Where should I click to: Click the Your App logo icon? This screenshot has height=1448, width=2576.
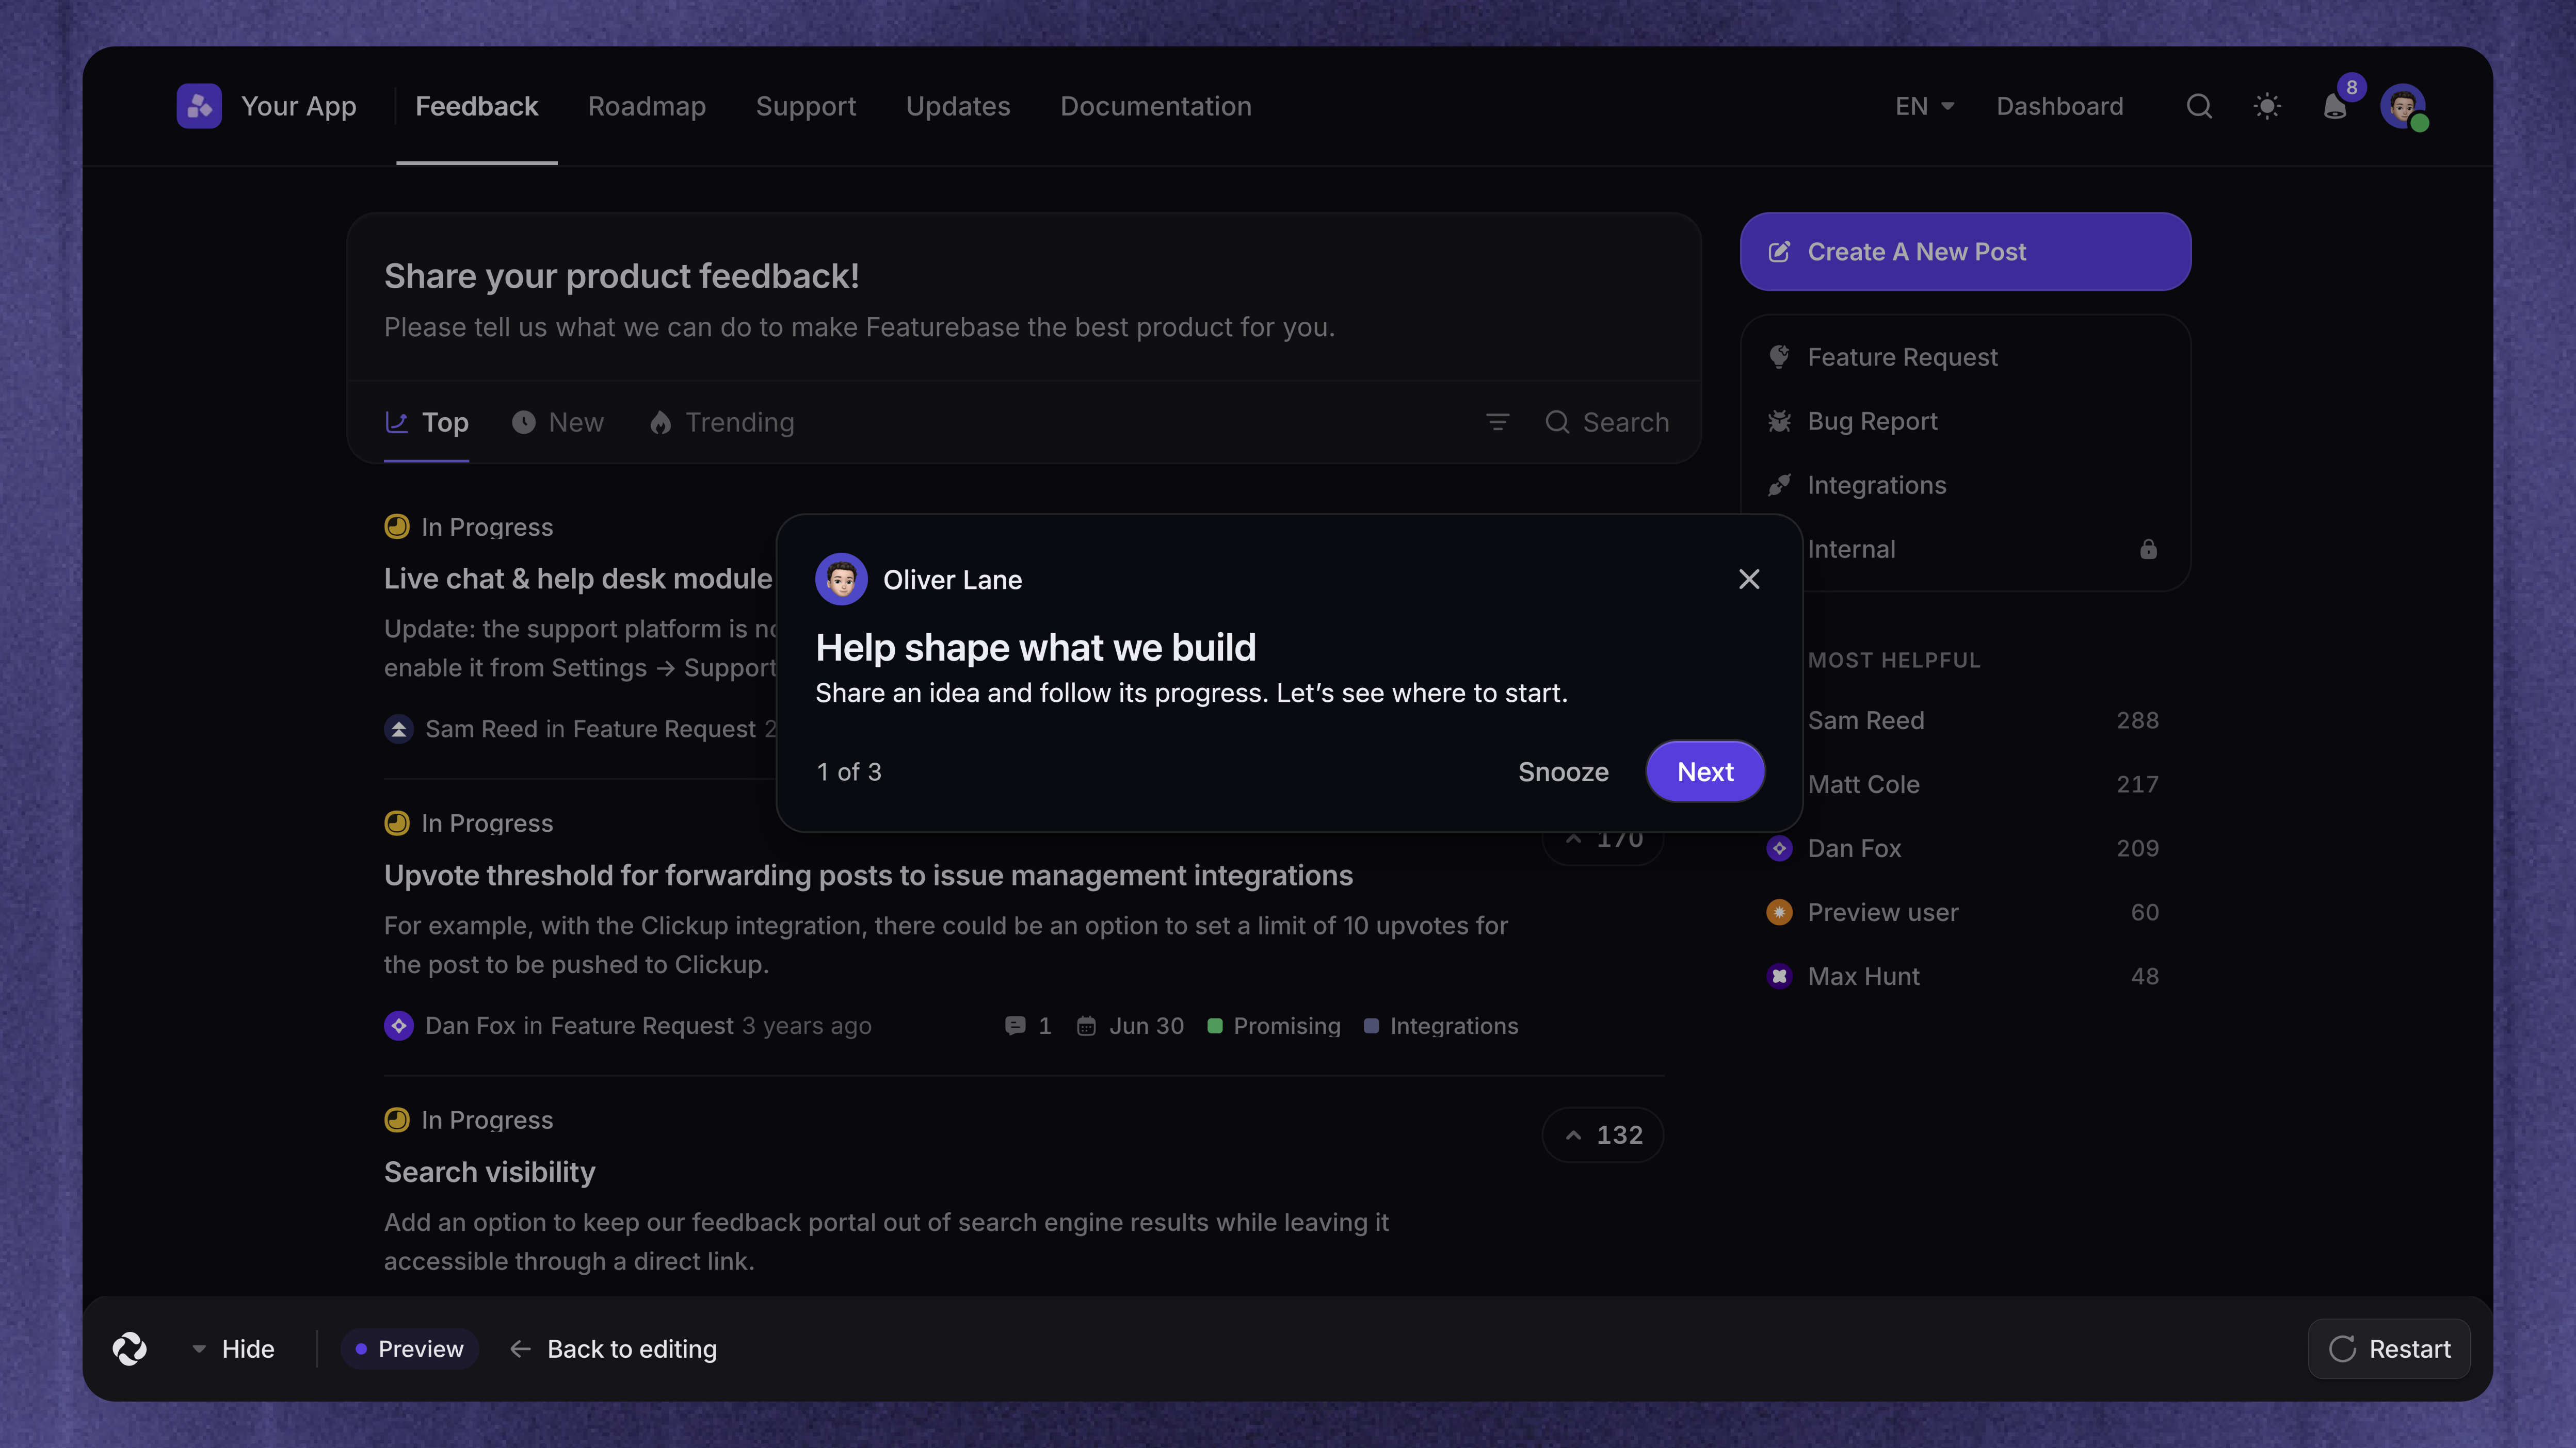point(199,106)
